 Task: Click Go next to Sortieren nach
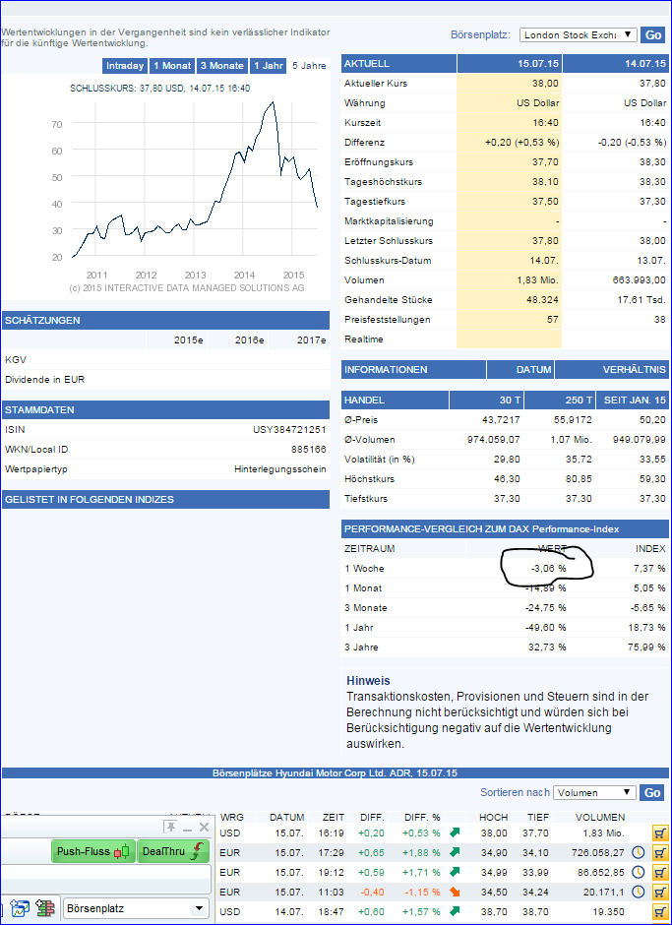pos(652,792)
